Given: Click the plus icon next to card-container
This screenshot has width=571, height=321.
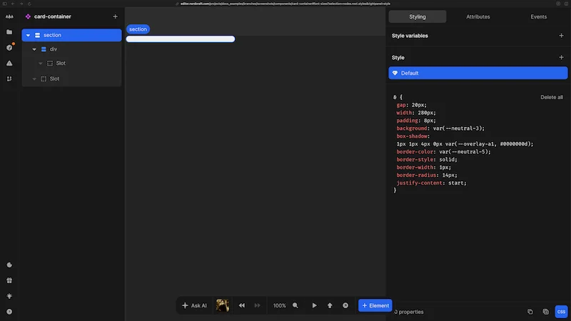Looking at the screenshot, I should pos(115,16).
